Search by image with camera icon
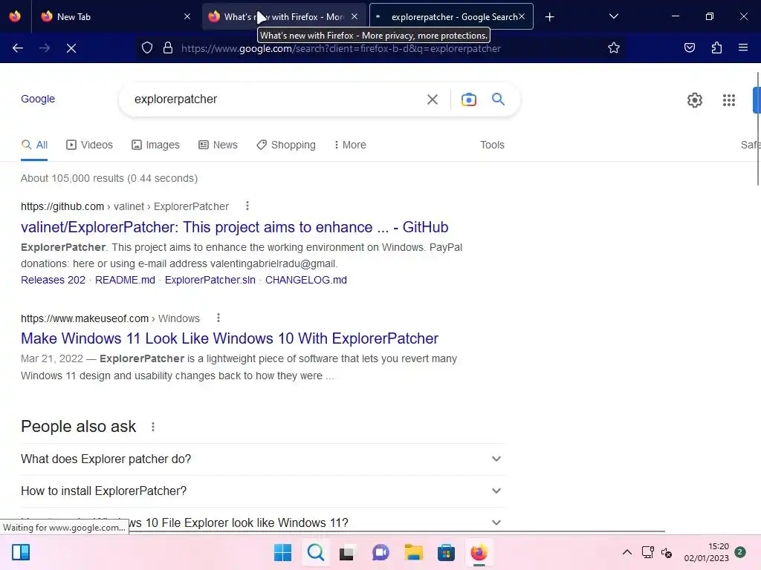 coord(468,99)
